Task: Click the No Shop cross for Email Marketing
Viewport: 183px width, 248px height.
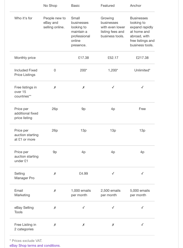Action: click(x=55, y=191)
